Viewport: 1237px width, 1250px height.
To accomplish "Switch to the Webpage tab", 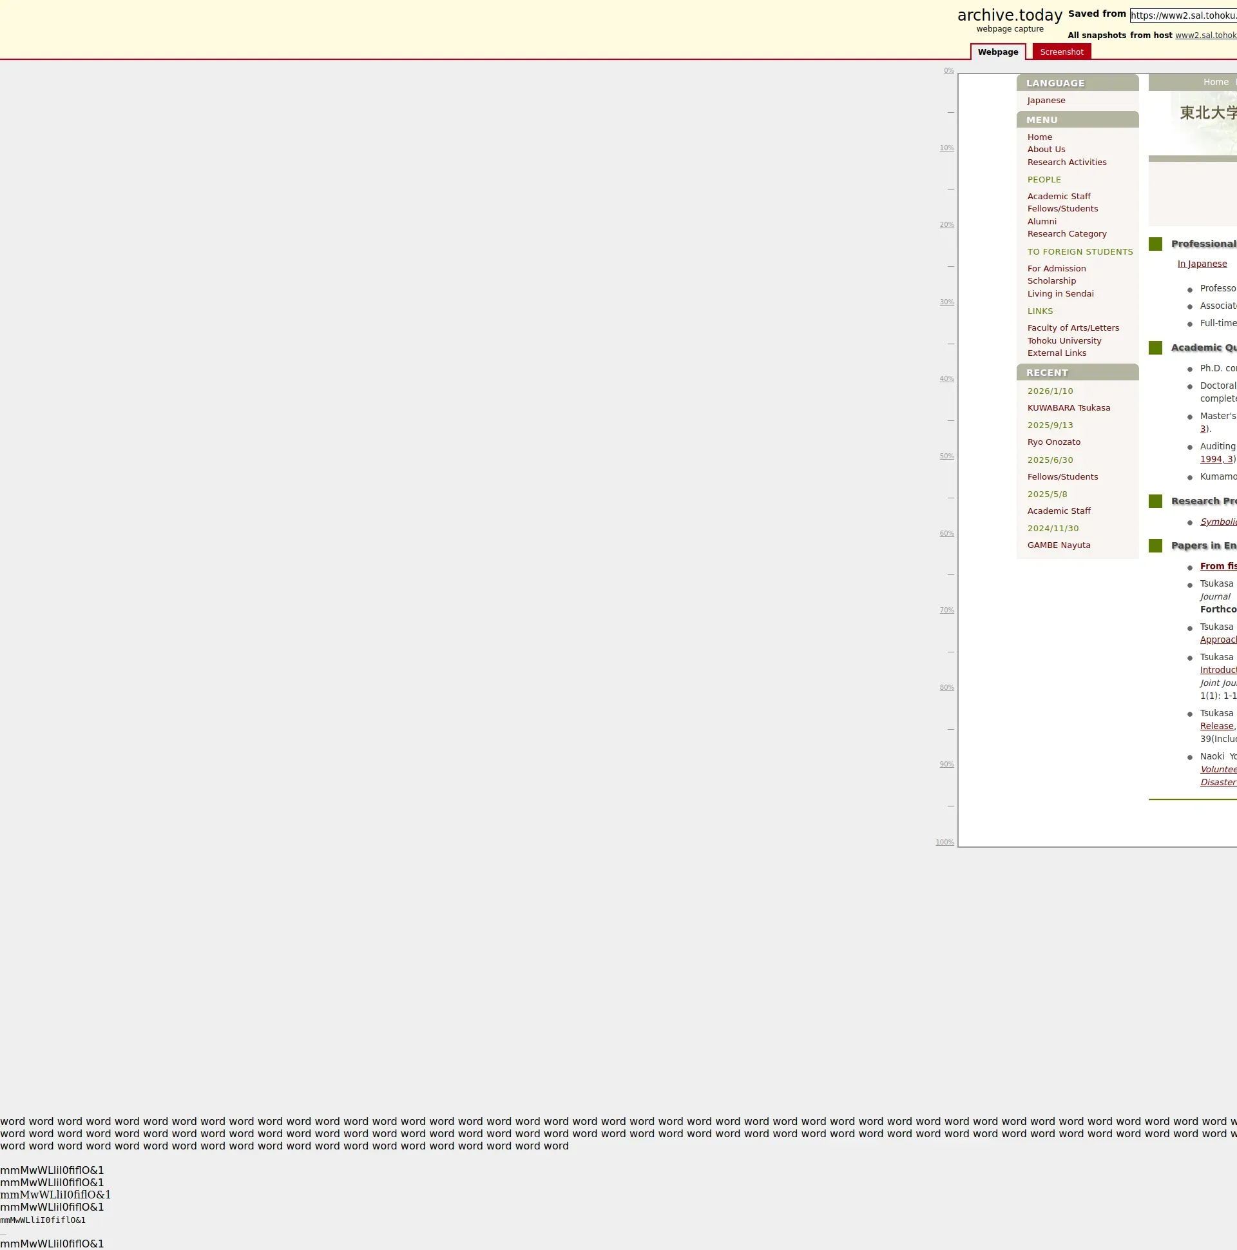I will (x=997, y=52).
